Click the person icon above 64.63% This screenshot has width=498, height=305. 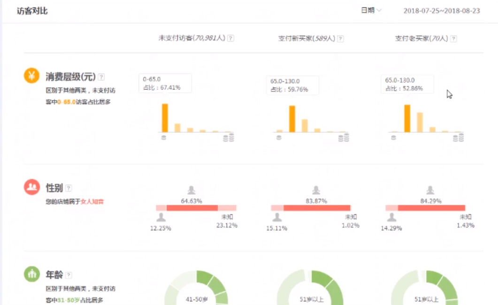click(191, 190)
